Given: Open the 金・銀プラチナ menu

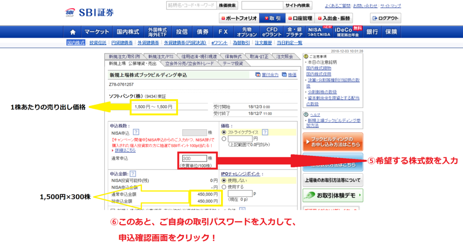Looking at the screenshot, I should tap(294, 32).
